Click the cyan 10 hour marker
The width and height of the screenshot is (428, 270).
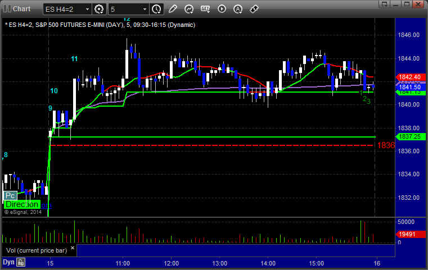click(54, 91)
